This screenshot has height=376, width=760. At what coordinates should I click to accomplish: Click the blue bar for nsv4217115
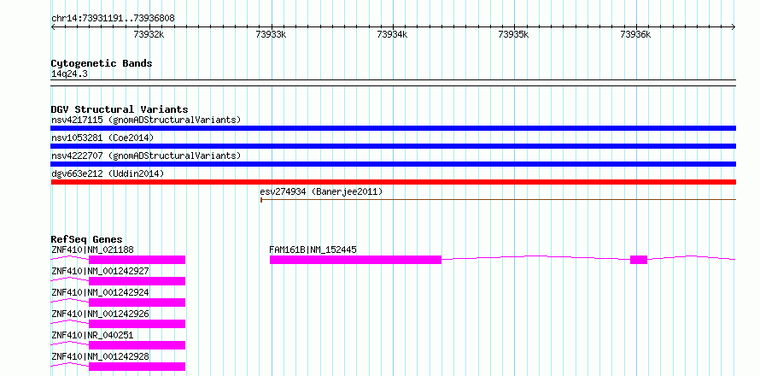coord(393,128)
